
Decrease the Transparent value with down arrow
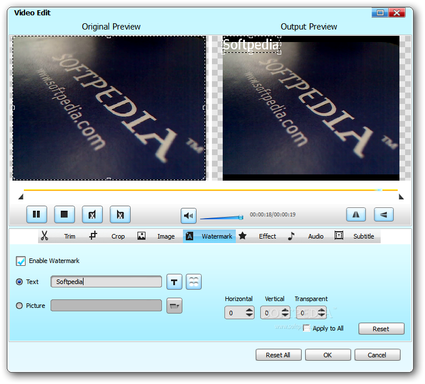click(322, 315)
